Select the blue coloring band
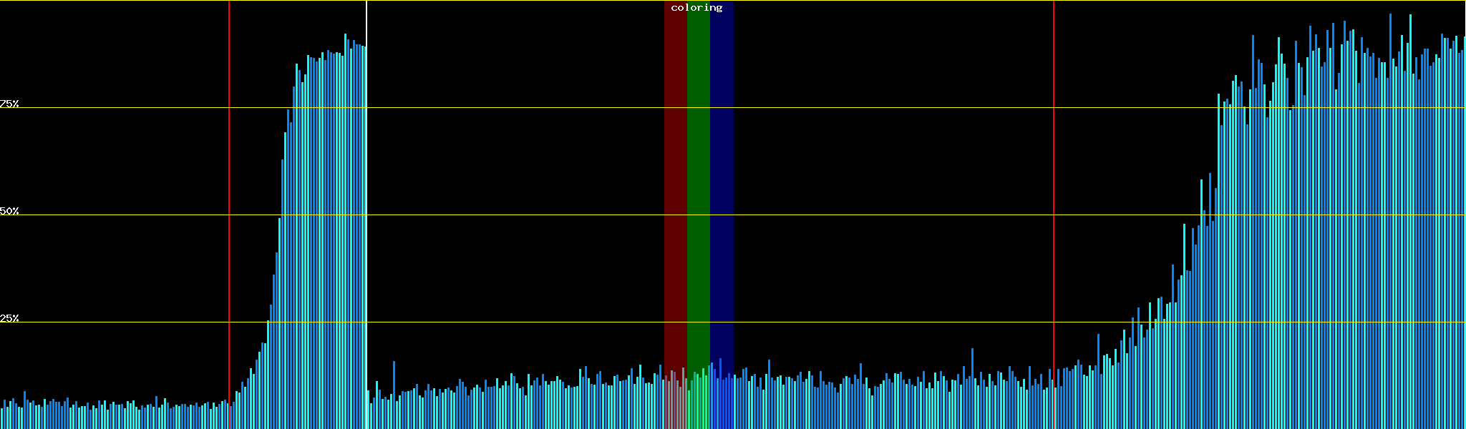Screen dimensions: 1466x429 click(x=722, y=179)
